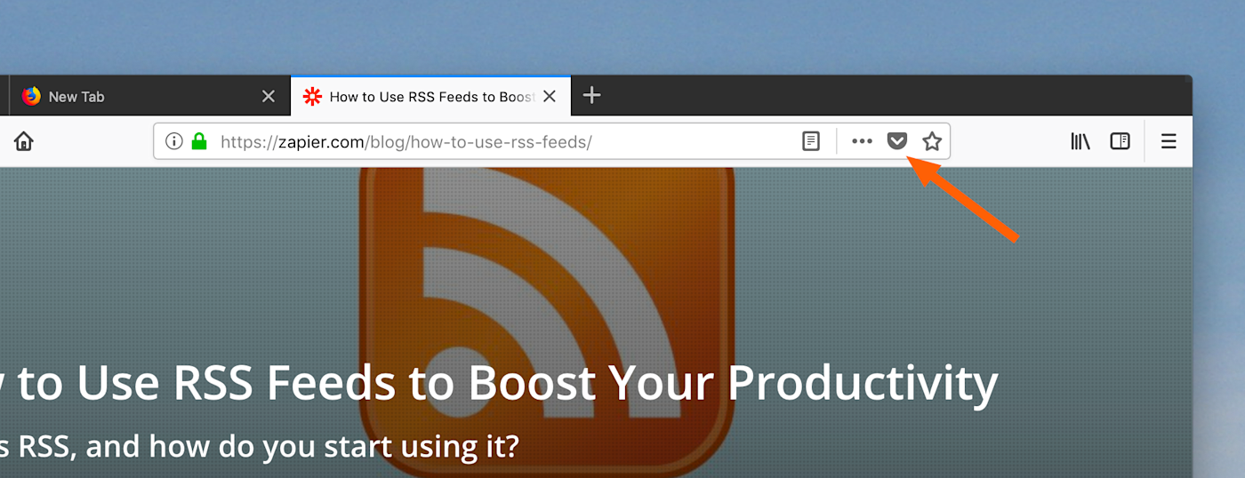The image size is (1245, 478).
Task: Open the Firefox hamburger menu
Action: (x=1169, y=141)
